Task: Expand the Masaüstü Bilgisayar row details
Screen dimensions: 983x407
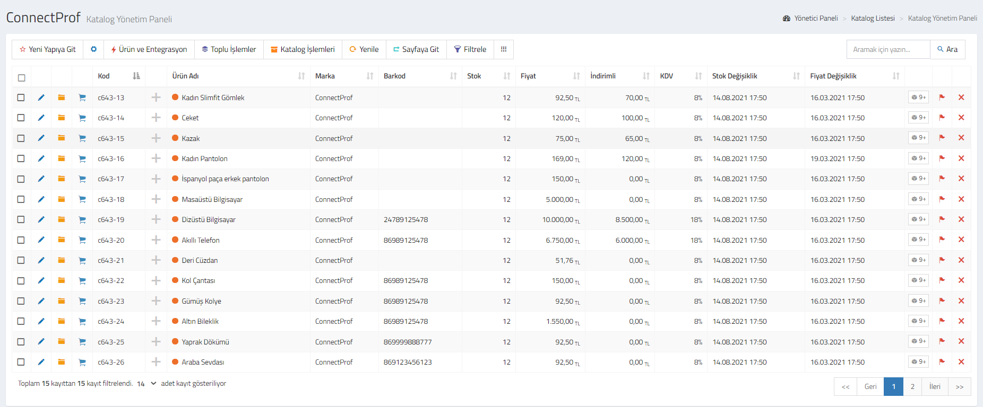Action: click(156, 199)
